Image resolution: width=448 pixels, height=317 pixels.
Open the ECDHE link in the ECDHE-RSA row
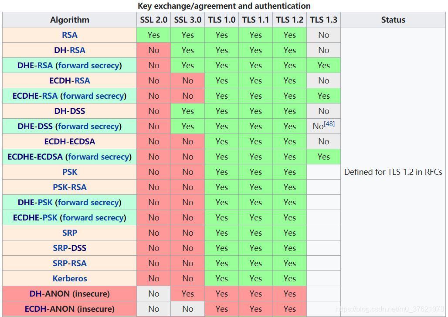click(26, 96)
